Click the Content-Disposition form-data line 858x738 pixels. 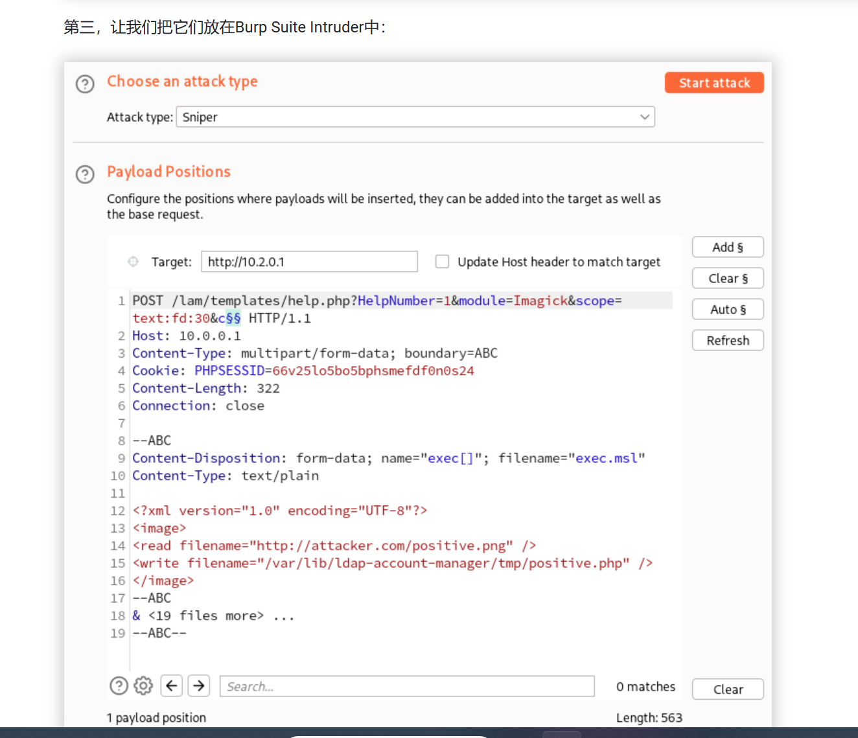(389, 458)
